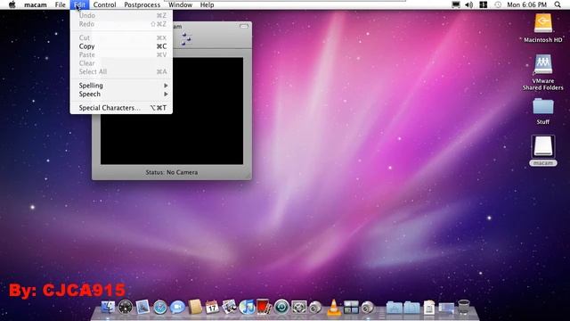Open the macam application menu
This screenshot has height=321, width=570.
coord(36,4)
